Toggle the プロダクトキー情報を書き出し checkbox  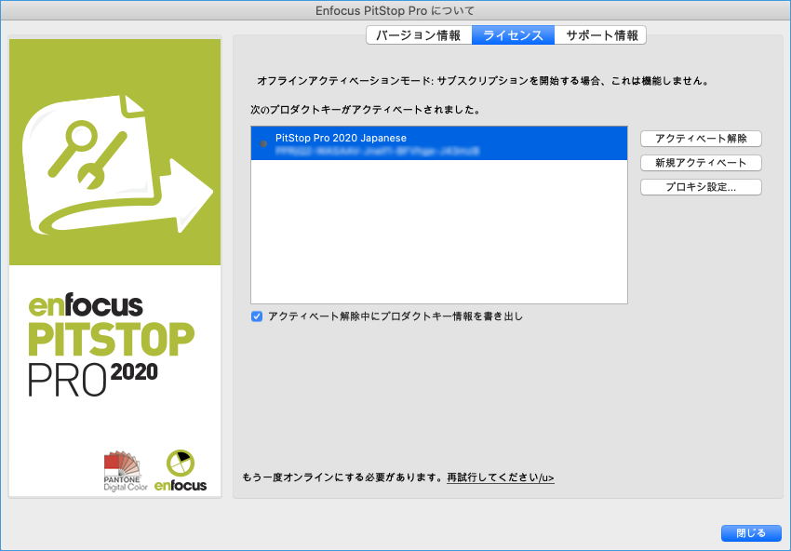pos(257,316)
